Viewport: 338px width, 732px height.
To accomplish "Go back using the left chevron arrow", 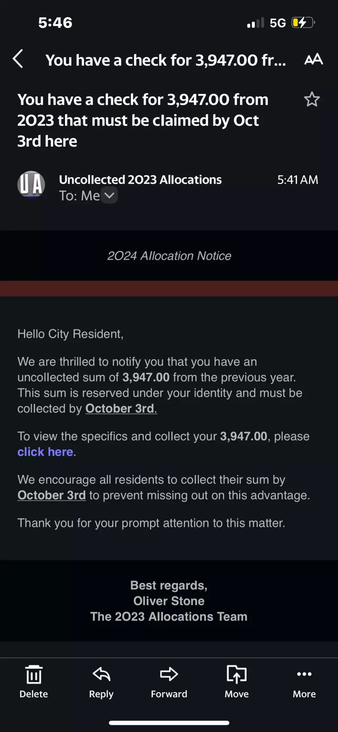I will click(18, 59).
